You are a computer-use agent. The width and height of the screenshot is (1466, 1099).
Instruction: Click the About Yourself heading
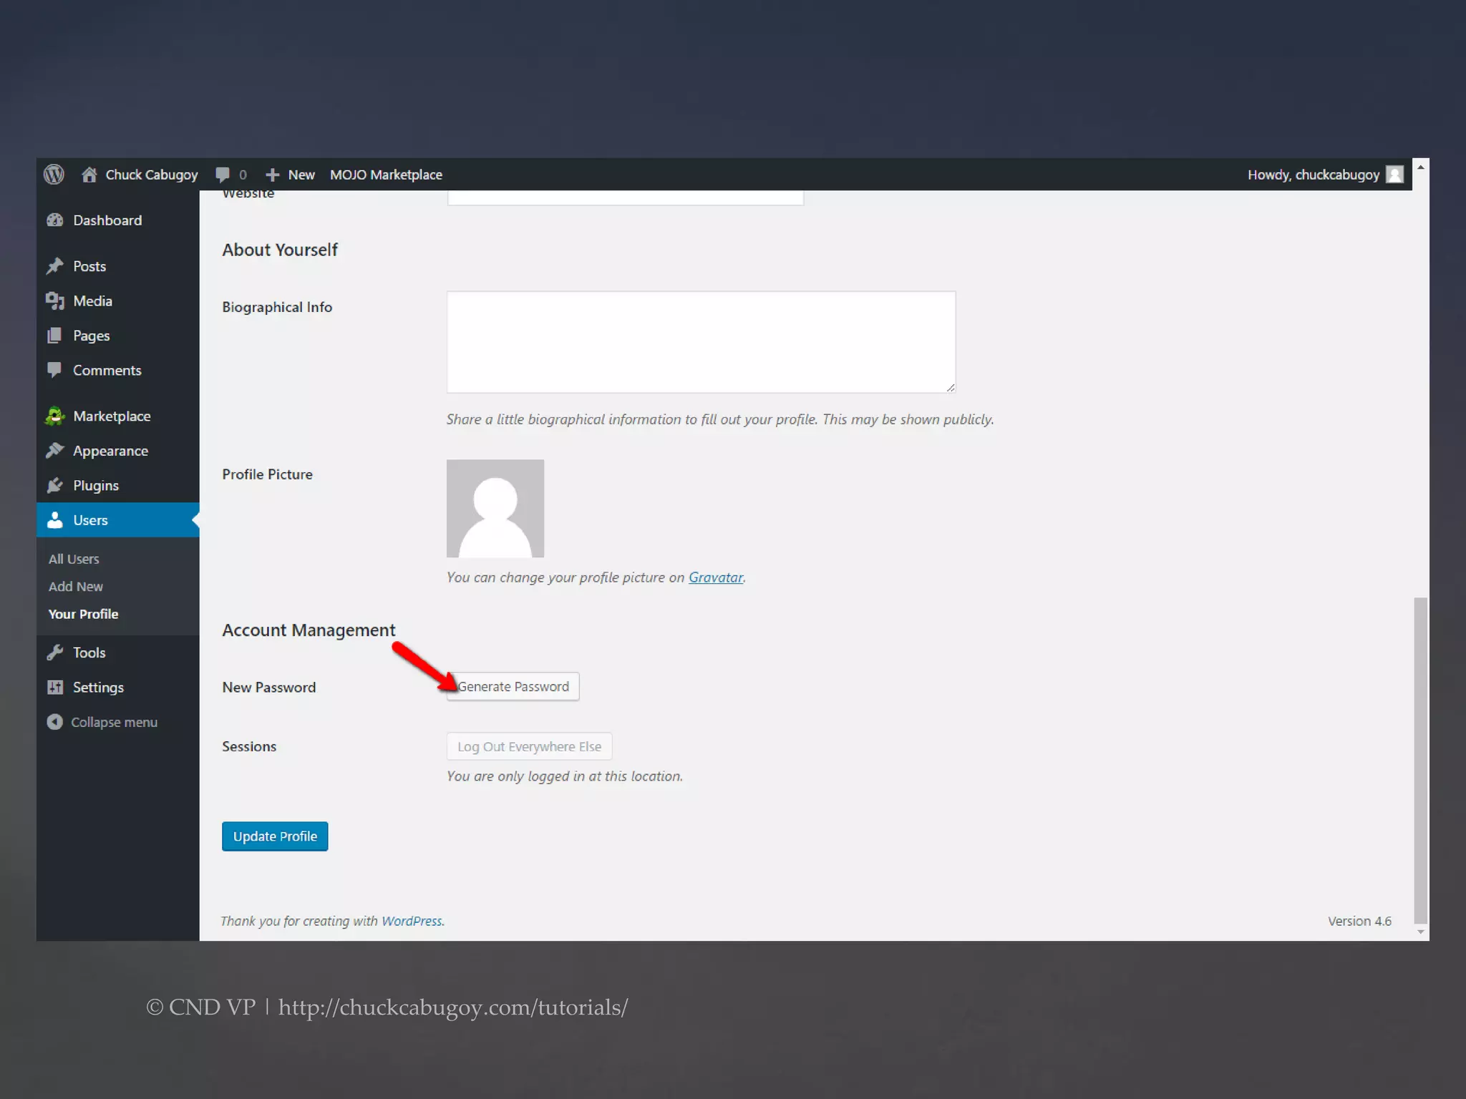pyautogui.click(x=280, y=250)
